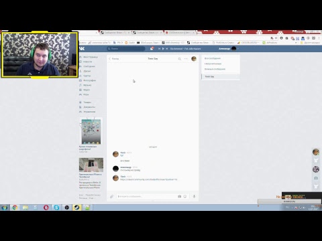This screenshot has height=241, width=322.
Task: Open Messages in left menu
Action: pyautogui.click(x=87, y=66)
